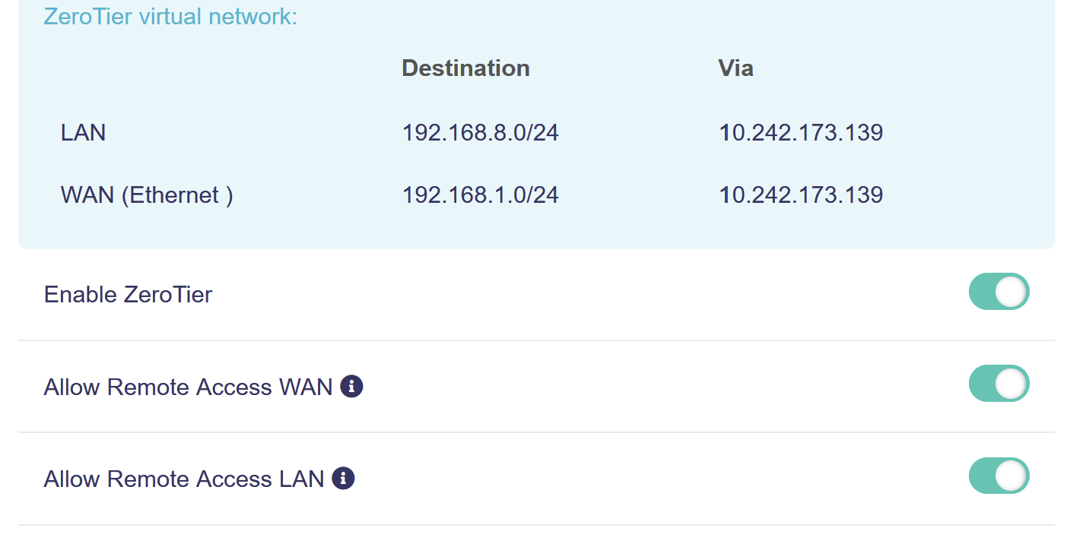This screenshot has width=1086, height=547.
Task: Select the WAN (Ethernet) route row label
Action: coord(147,195)
